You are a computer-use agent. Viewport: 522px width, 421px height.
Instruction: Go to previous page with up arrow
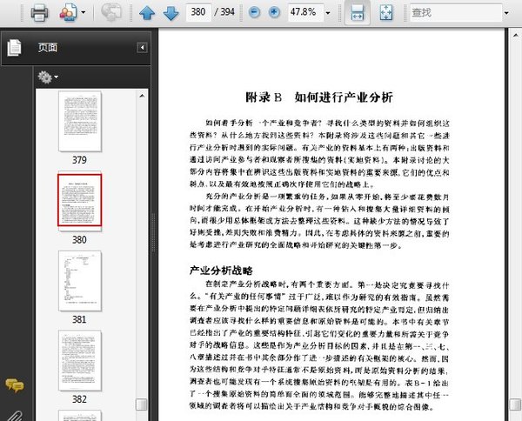(147, 13)
